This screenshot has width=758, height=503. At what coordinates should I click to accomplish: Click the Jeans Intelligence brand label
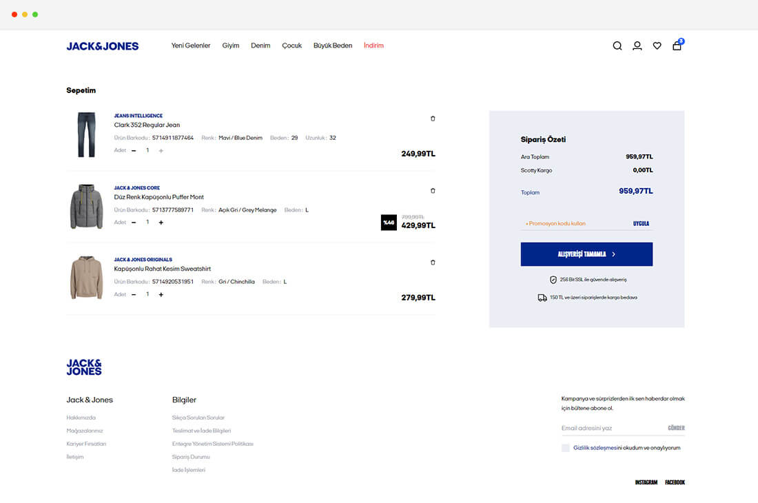(x=139, y=116)
